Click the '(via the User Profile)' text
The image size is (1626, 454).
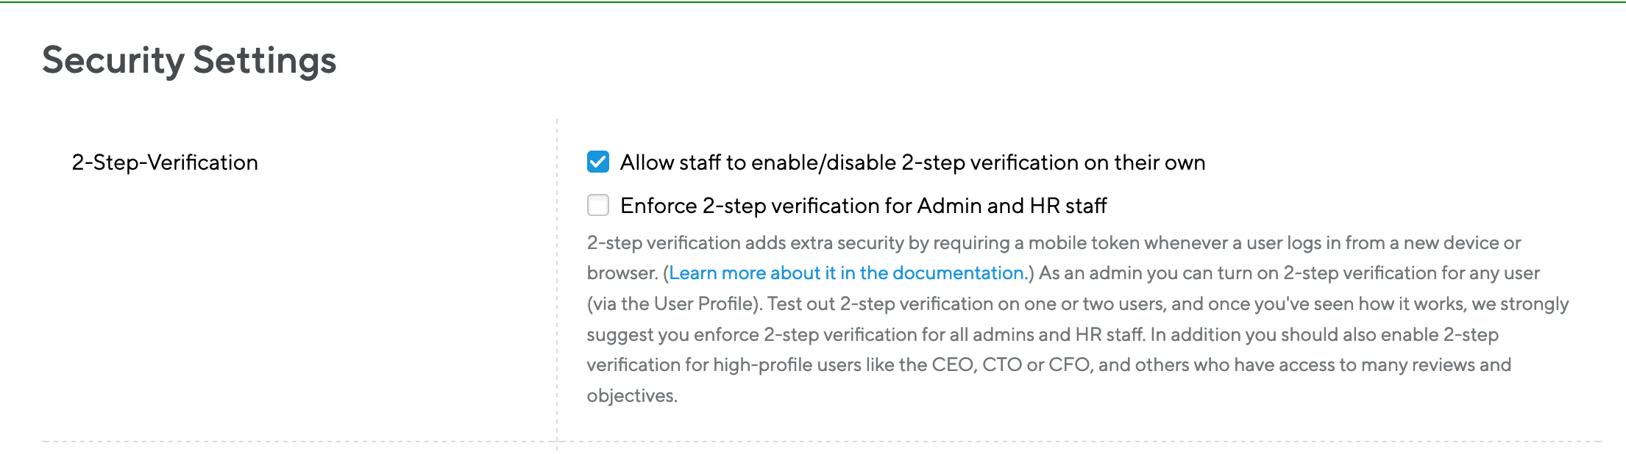[x=674, y=304]
